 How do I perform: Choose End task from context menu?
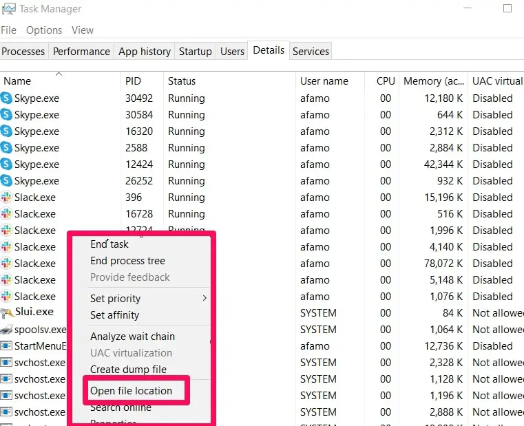[x=109, y=244]
